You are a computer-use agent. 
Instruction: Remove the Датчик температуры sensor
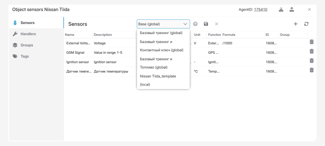pyautogui.click(x=311, y=70)
